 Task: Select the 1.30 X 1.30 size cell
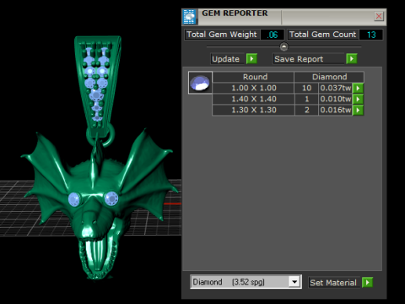(254, 110)
